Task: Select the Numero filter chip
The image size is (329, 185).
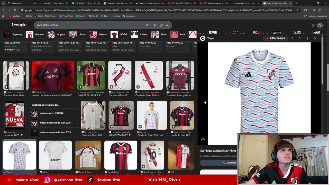Action: click(35, 34)
